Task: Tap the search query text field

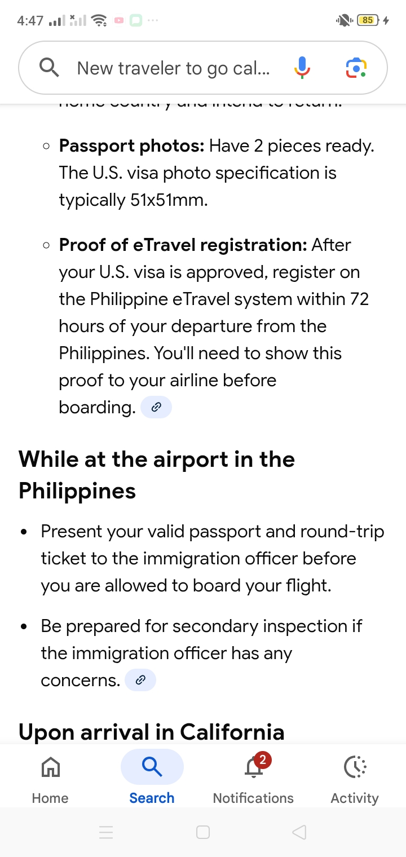Action: [x=174, y=68]
